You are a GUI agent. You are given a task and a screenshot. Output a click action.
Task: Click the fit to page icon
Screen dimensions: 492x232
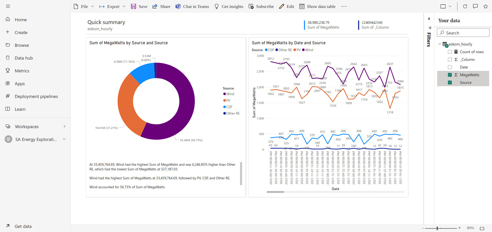click(482, 228)
